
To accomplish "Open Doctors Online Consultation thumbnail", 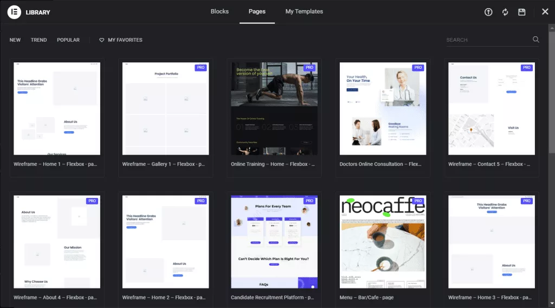I will (383, 108).
